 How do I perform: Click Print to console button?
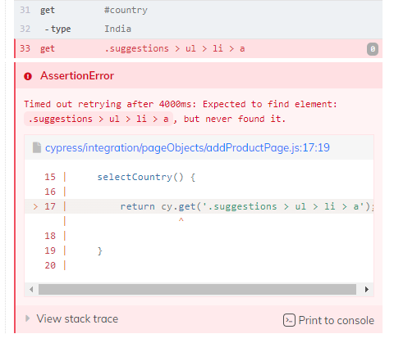coord(328,320)
